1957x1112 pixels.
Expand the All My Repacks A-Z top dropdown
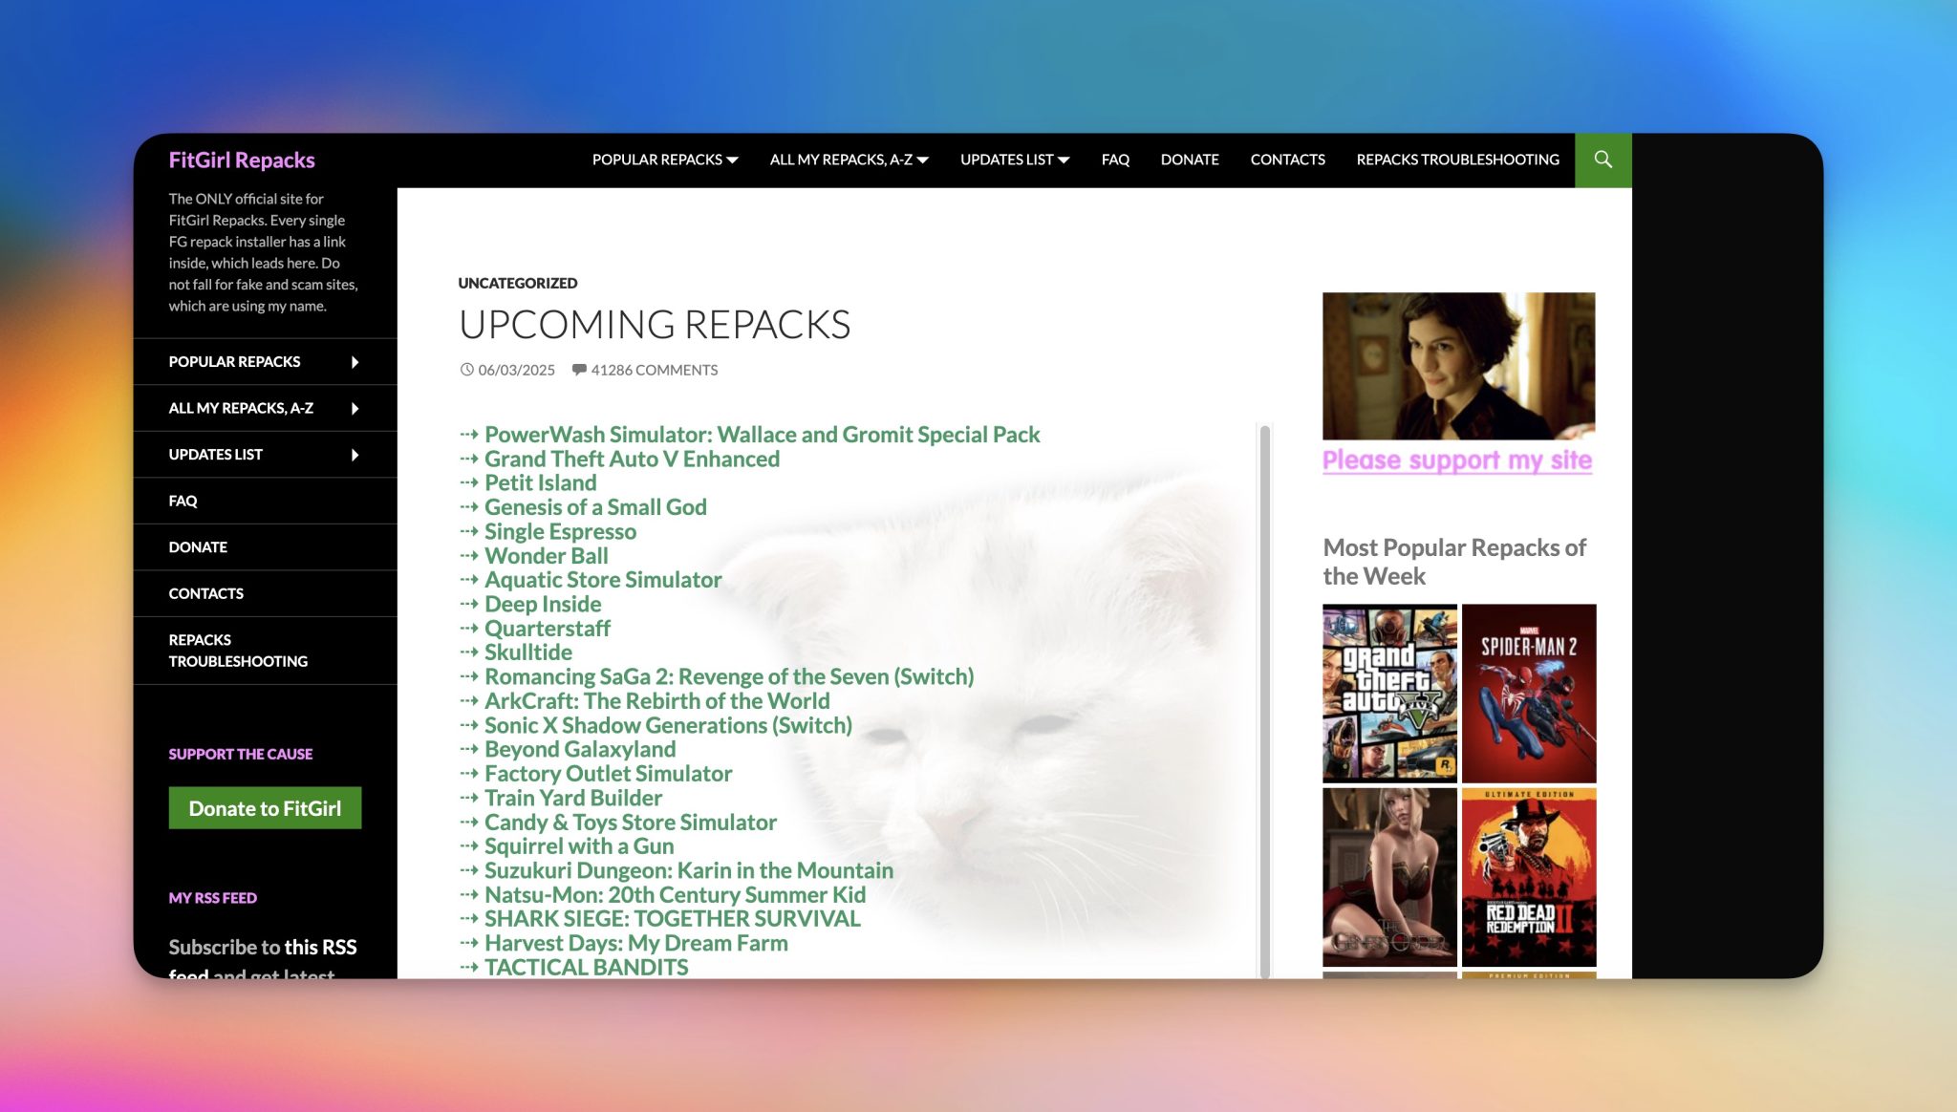849,160
